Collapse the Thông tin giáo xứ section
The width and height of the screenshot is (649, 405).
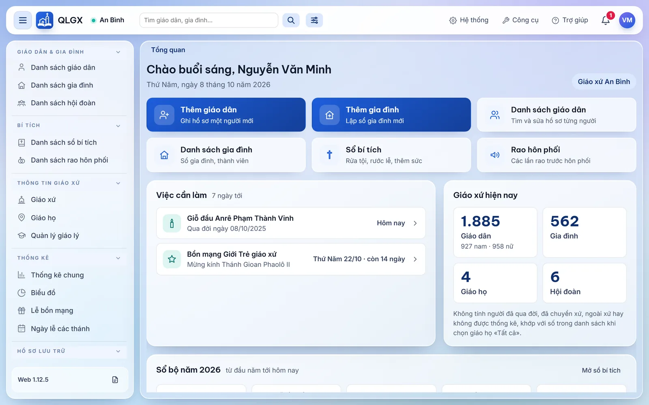pos(118,183)
